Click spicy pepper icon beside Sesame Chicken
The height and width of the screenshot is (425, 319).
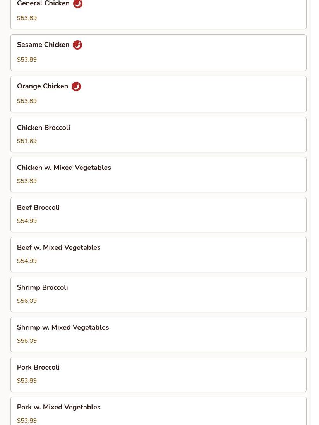77,45
